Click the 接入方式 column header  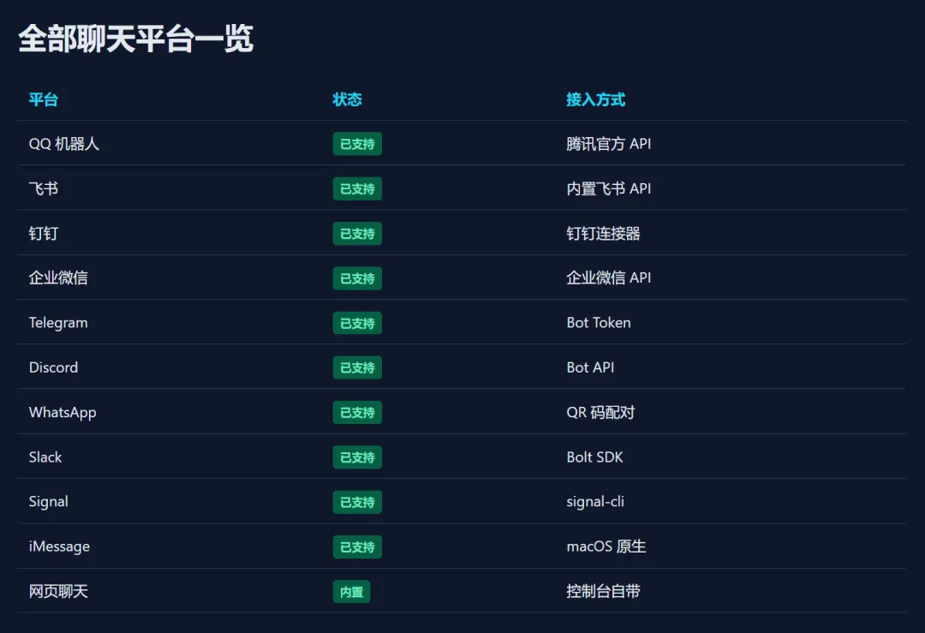point(595,99)
